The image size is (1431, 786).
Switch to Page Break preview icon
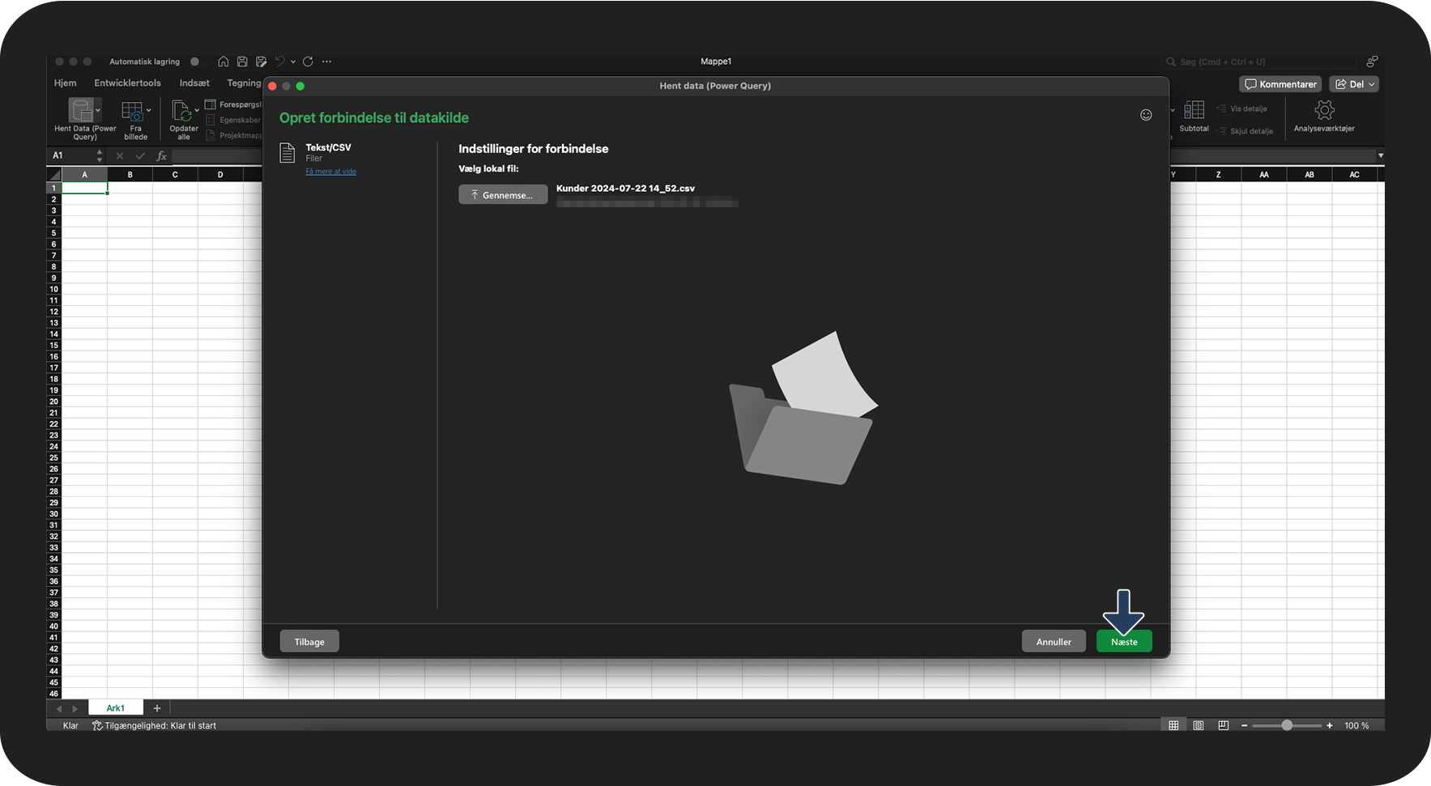(x=1224, y=725)
